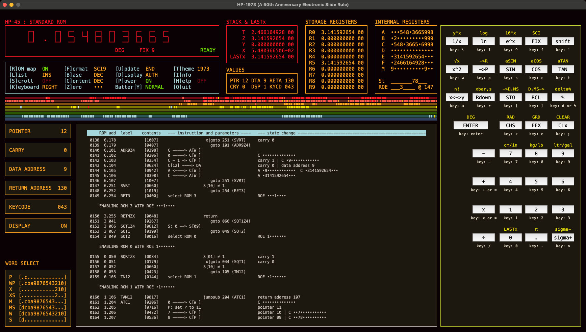
Task: Click the WP row in Word Select
Action: click(37, 283)
